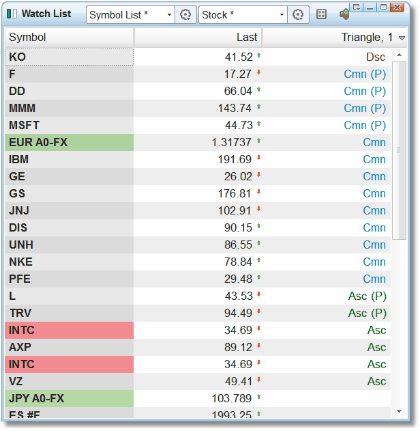Select the NKE symbol cell
Screen dimensions: 420x431
[69, 262]
